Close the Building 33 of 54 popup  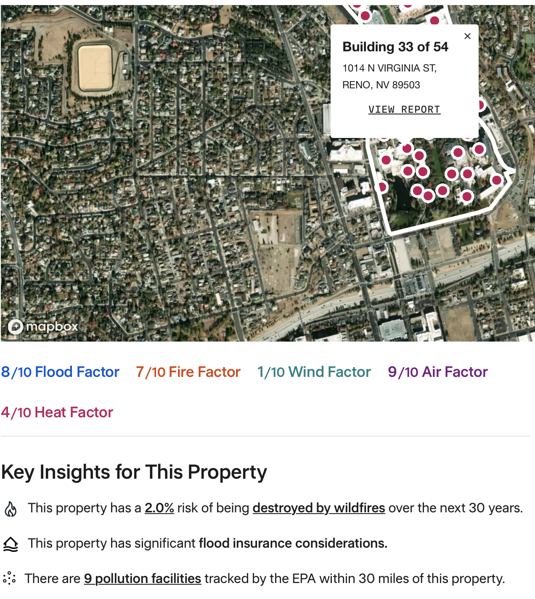click(x=467, y=36)
